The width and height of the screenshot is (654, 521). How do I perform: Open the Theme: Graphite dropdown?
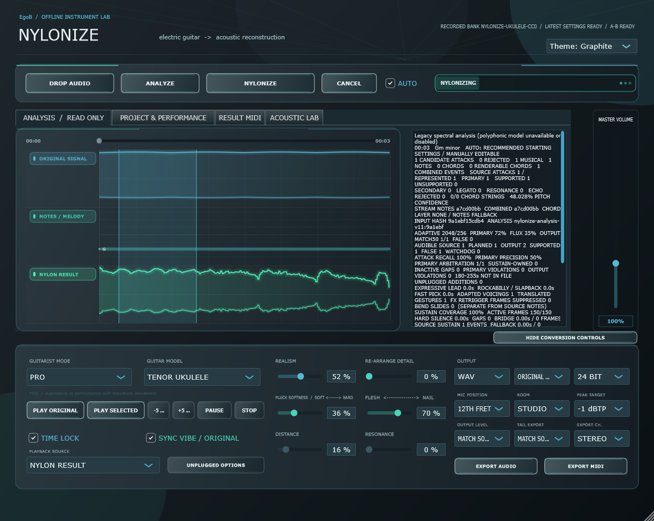(x=591, y=46)
